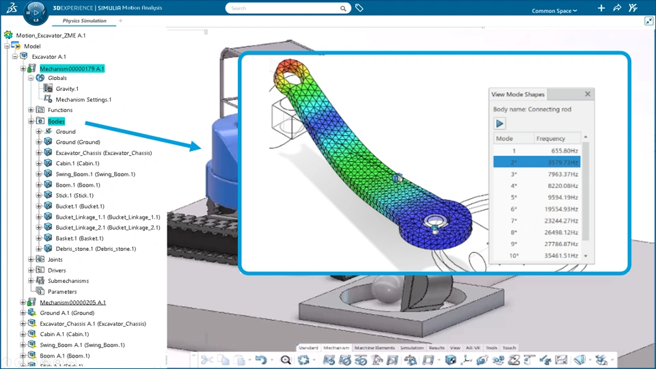Click the magnifier zoom icon in toolbar

pyautogui.click(x=286, y=360)
